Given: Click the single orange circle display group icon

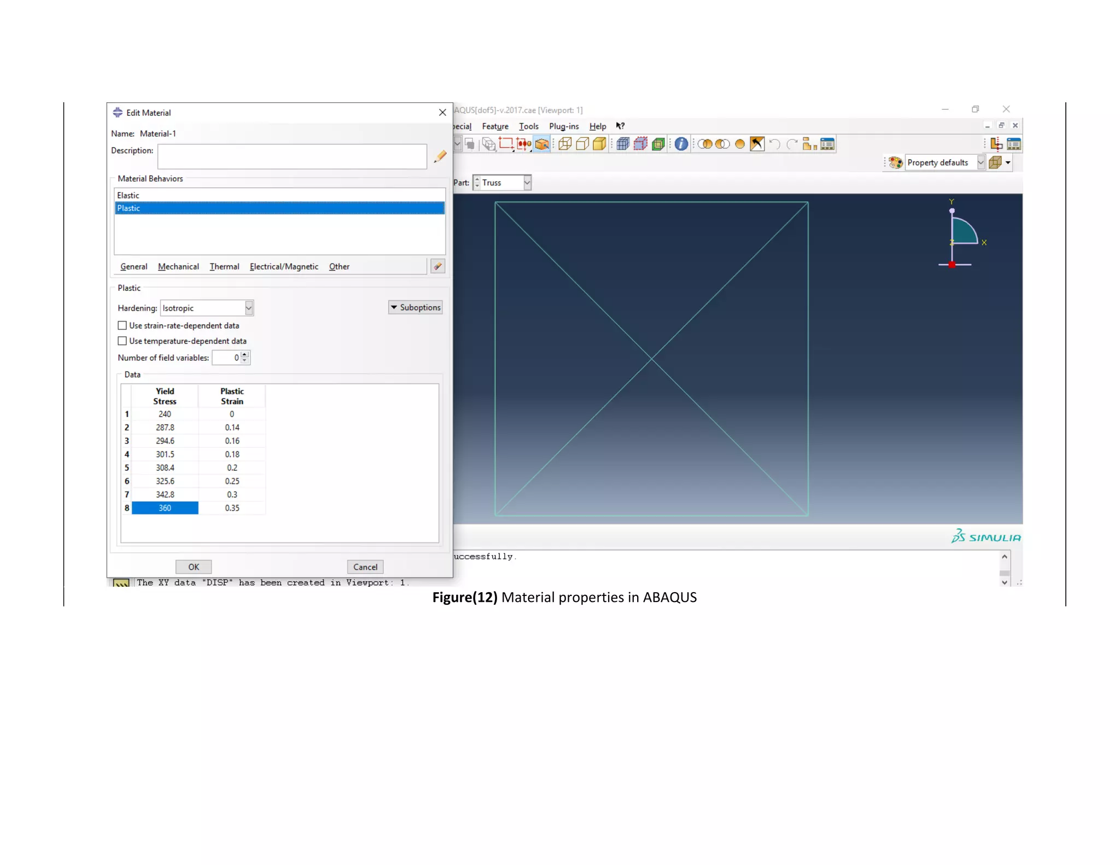Looking at the screenshot, I should click(740, 144).
